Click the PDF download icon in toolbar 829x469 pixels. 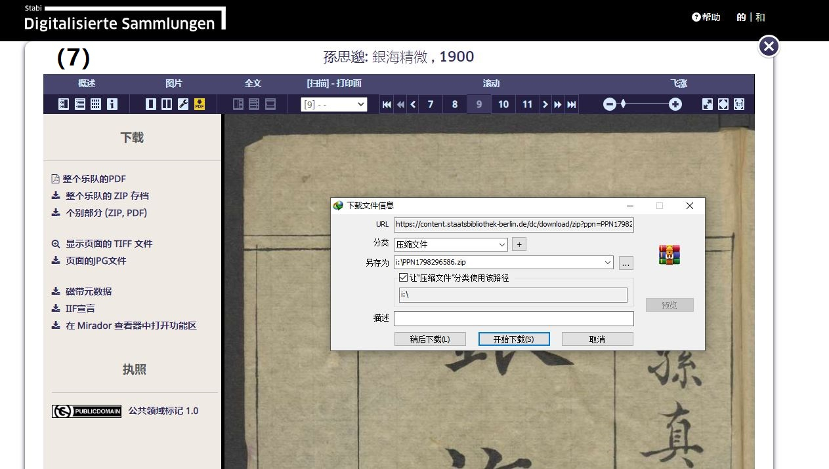pos(200,104)
